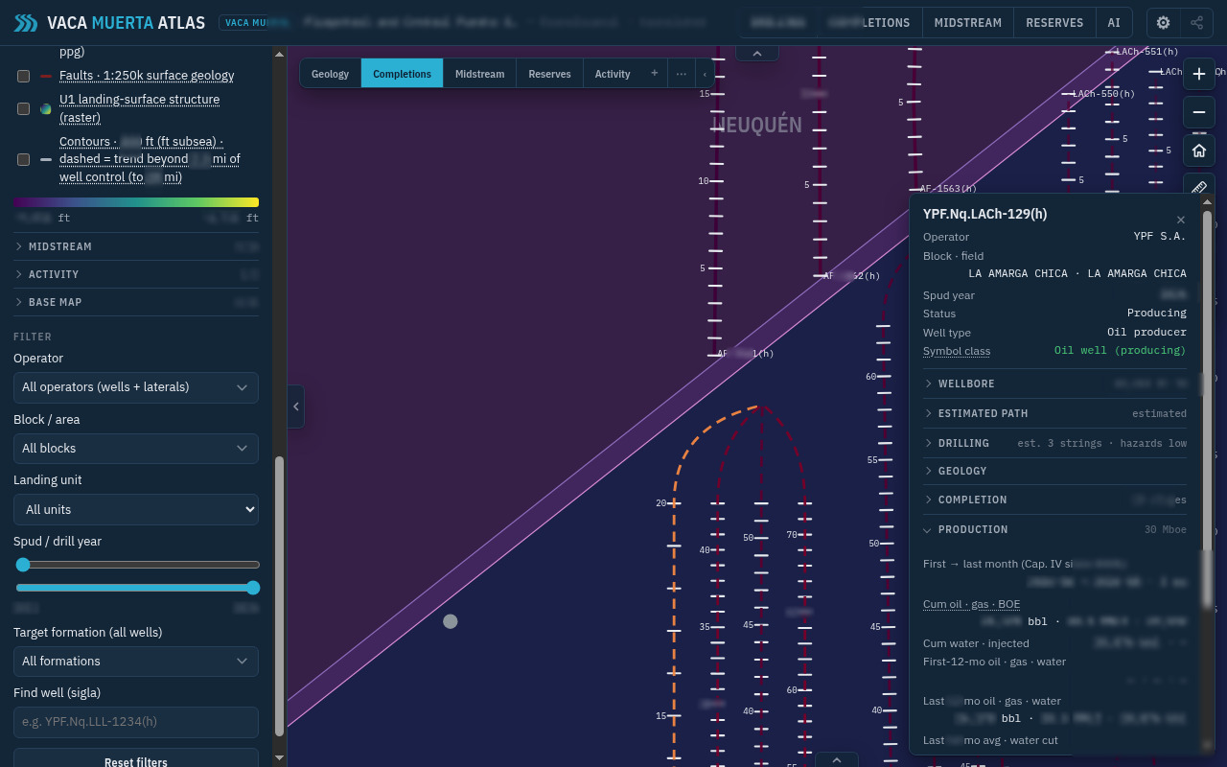Click the top-center map panel chevron
Viewport: 1227px width, 767px height.
click(x=757, y=54)
